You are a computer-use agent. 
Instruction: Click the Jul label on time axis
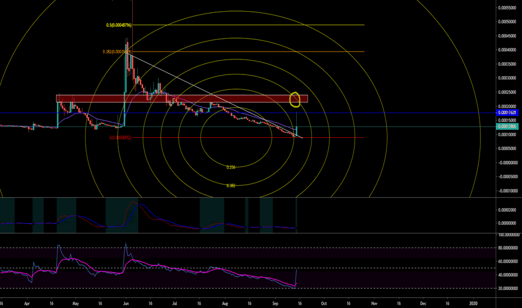(174, 304)
